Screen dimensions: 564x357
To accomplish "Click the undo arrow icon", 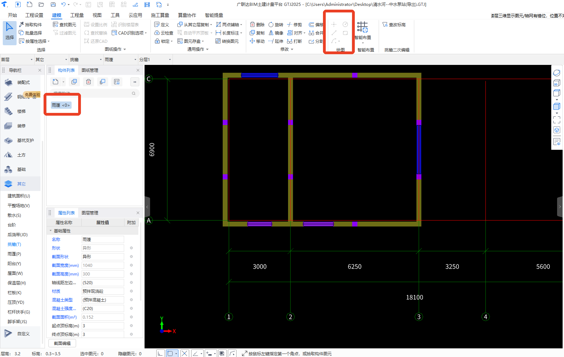I will click(63, 4).
